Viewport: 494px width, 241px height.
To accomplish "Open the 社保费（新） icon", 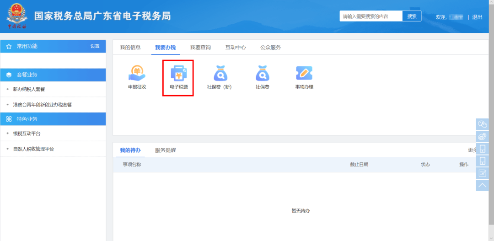I will pos(220,76).
